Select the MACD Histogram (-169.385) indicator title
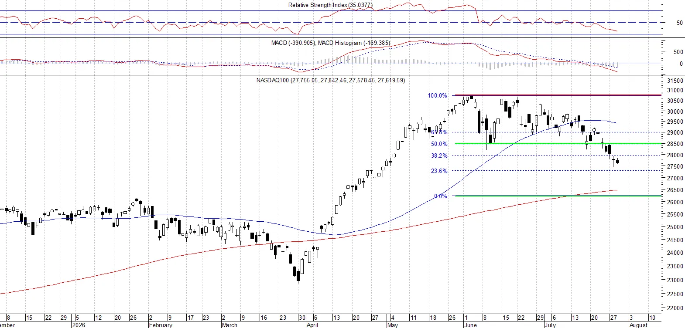The height and width of the screenshot is (328, 685). click(x=354, y=43)
